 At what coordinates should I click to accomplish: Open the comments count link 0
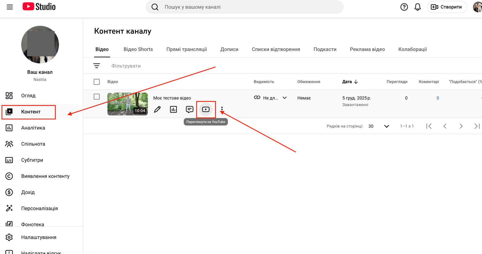click(438, 98)
